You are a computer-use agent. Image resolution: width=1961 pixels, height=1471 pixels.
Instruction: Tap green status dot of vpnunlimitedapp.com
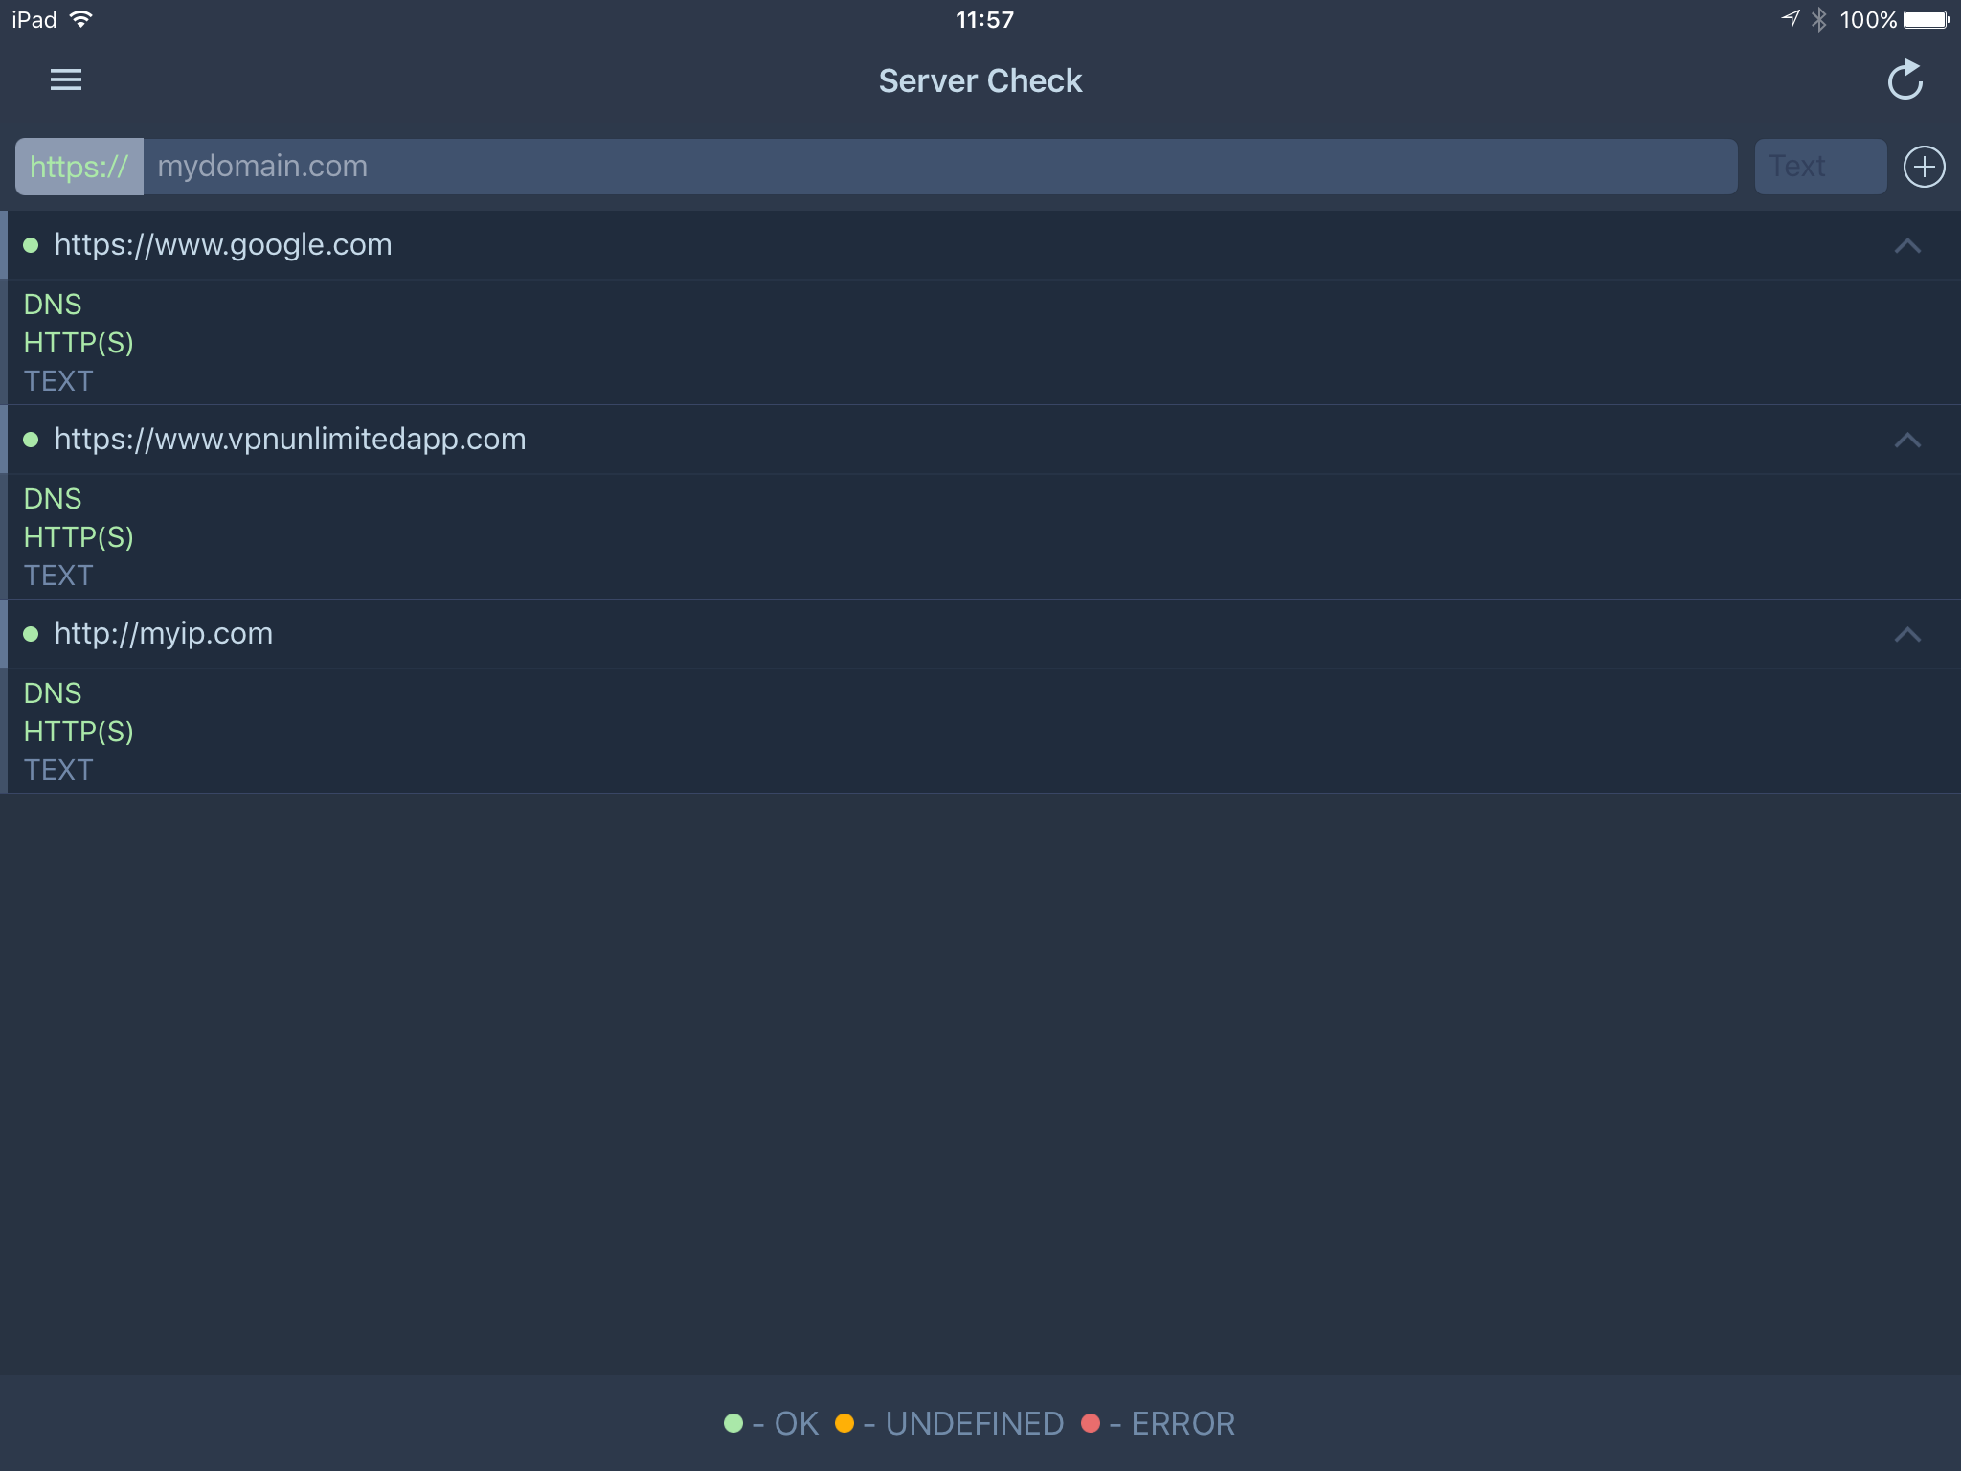(x=31, y=440)
